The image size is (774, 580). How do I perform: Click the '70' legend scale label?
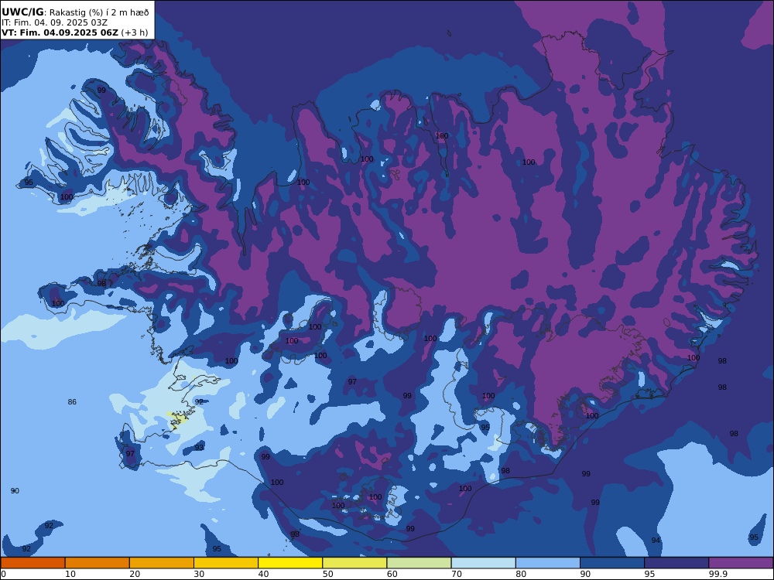pyautogui.click(x=457, y=574)
